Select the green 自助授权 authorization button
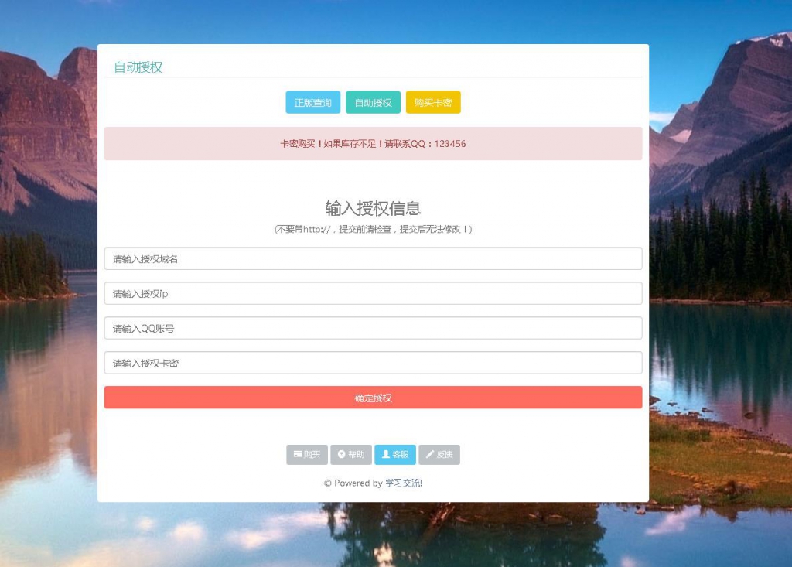Screen dimensions: 792x567 pyautogui.click(x=373, y=101)
